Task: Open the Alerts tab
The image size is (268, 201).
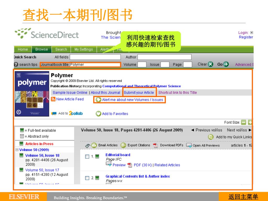Action: [105, 49]
